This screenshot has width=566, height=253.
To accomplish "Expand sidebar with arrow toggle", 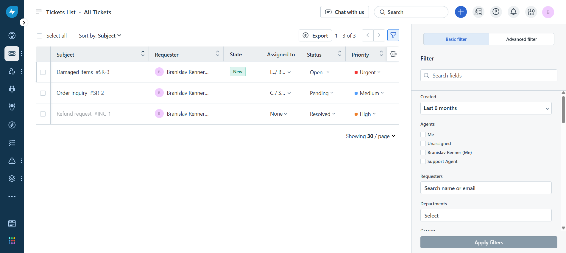I will point(24,23).
